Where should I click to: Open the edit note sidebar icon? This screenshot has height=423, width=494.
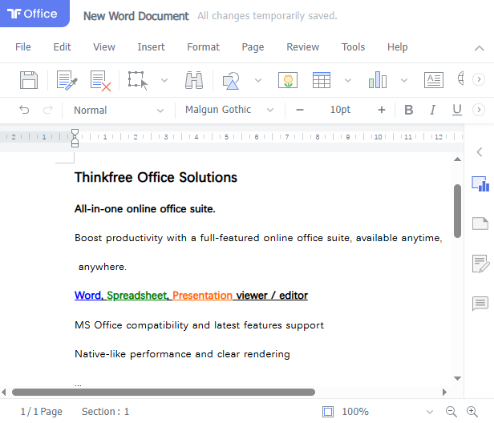481,264
